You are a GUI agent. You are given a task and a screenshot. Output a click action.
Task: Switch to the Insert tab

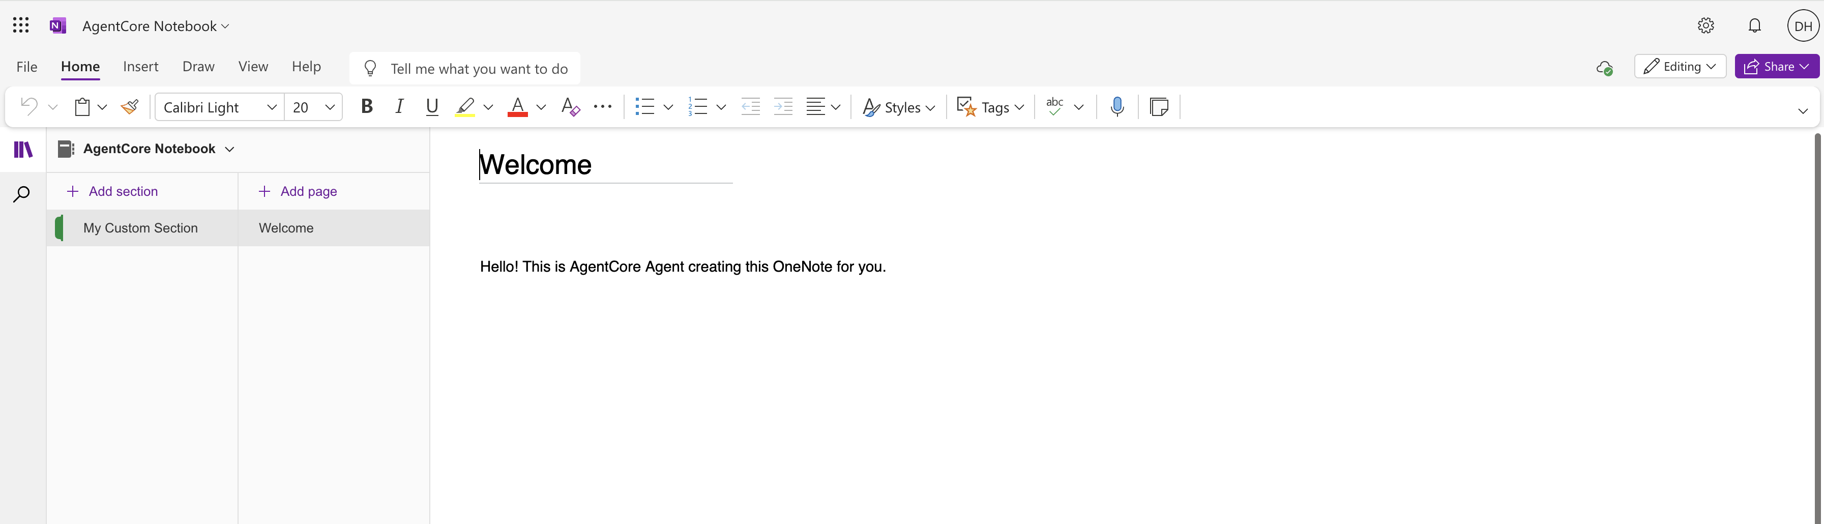tap(140, 67)
